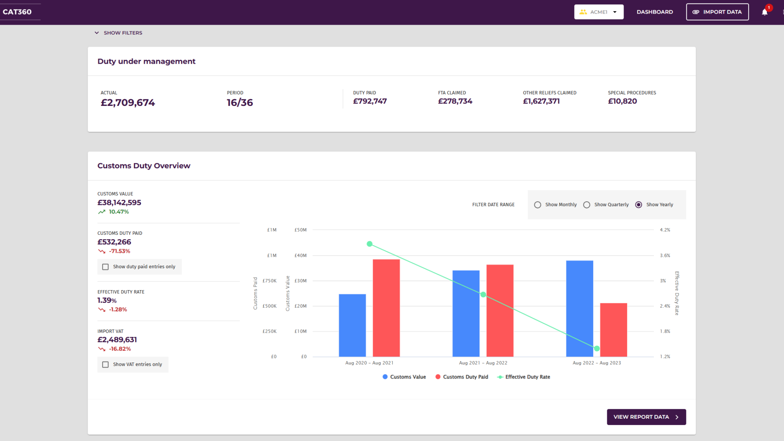The height and width of the screenshot is (441, 784).
Task: Open the ACME1 account dropdown
Action: pyautogui.click(x=598, y=12)
